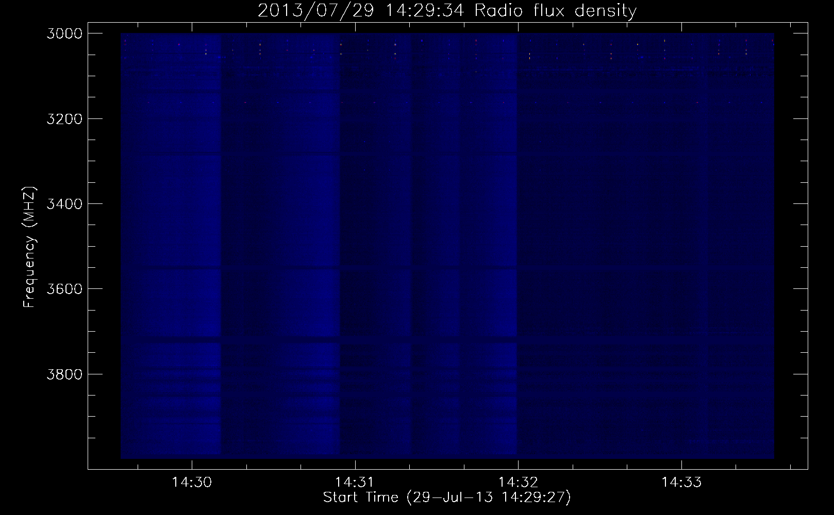
Task: Click the 3400 frequency tick label
Action: click(x=64, y=203)
